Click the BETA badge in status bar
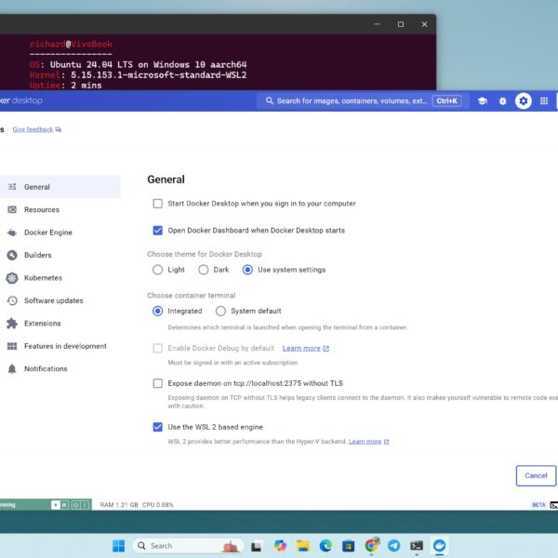This screenshot has height=558, width=558. tap(538, 505)
